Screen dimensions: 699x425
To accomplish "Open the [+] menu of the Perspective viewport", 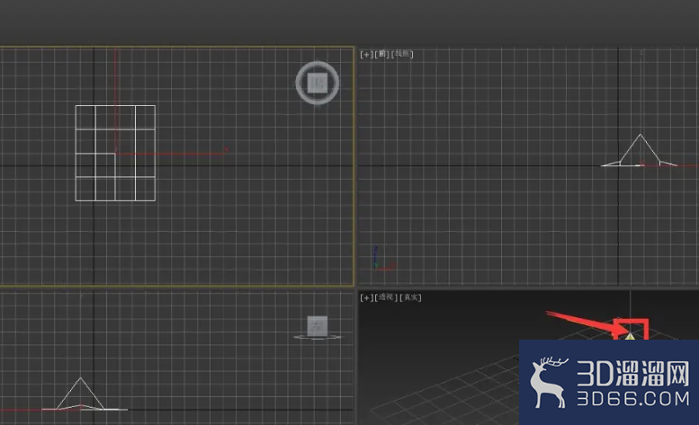I will [x=366, y=297].
